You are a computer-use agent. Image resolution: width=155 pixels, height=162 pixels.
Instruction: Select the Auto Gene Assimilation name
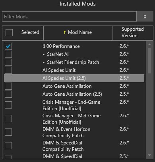pyautogui.click(x=67, y=86)
